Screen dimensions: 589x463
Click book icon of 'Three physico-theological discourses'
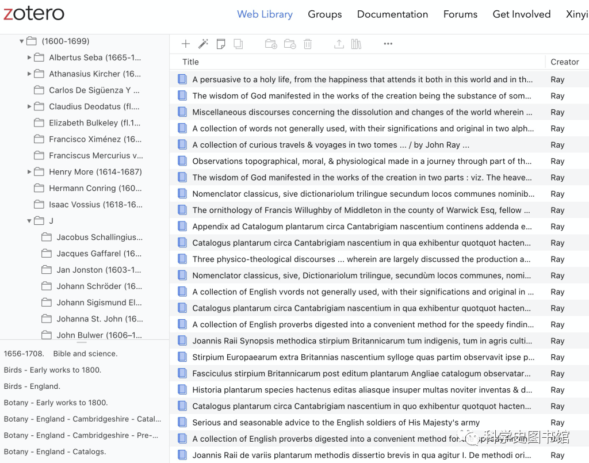point(182,259)
